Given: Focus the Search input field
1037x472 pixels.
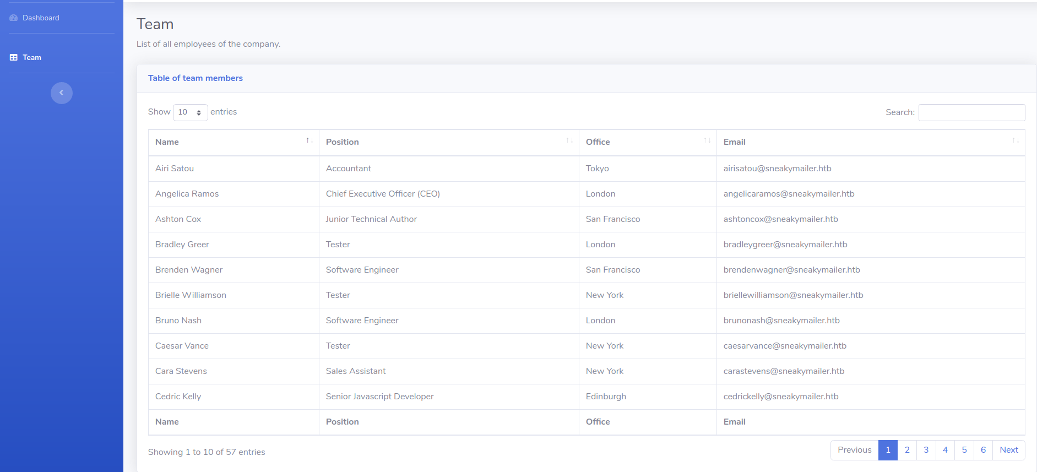Looking at the screenshot, I should (971, 112).
